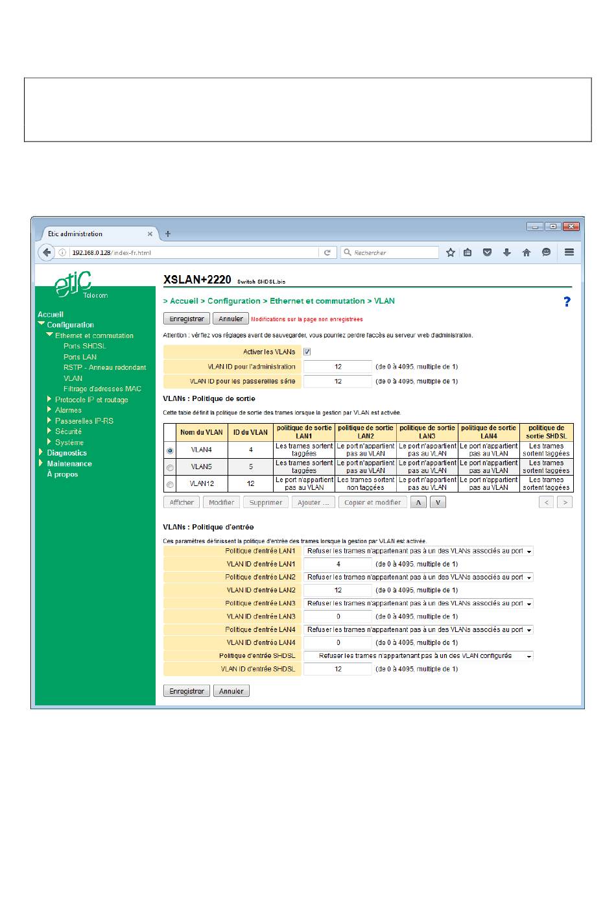The image size is (616, 900).
Task: Go to next table page with > button
Action: [565, 502]
